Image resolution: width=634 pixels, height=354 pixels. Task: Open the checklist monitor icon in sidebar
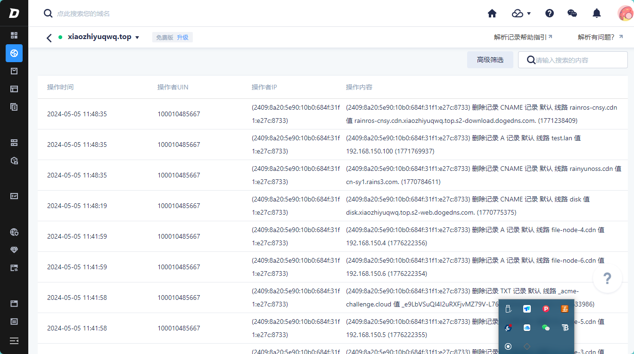[14, 196]
